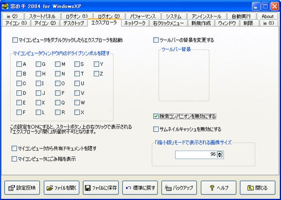Check マイコンピュータにごみ箱を表示
281x200 pixels.
(x=14, y=159)
